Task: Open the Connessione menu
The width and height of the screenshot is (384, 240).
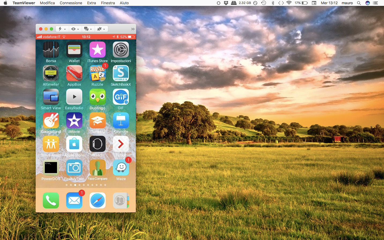Action: click(71, 3)
